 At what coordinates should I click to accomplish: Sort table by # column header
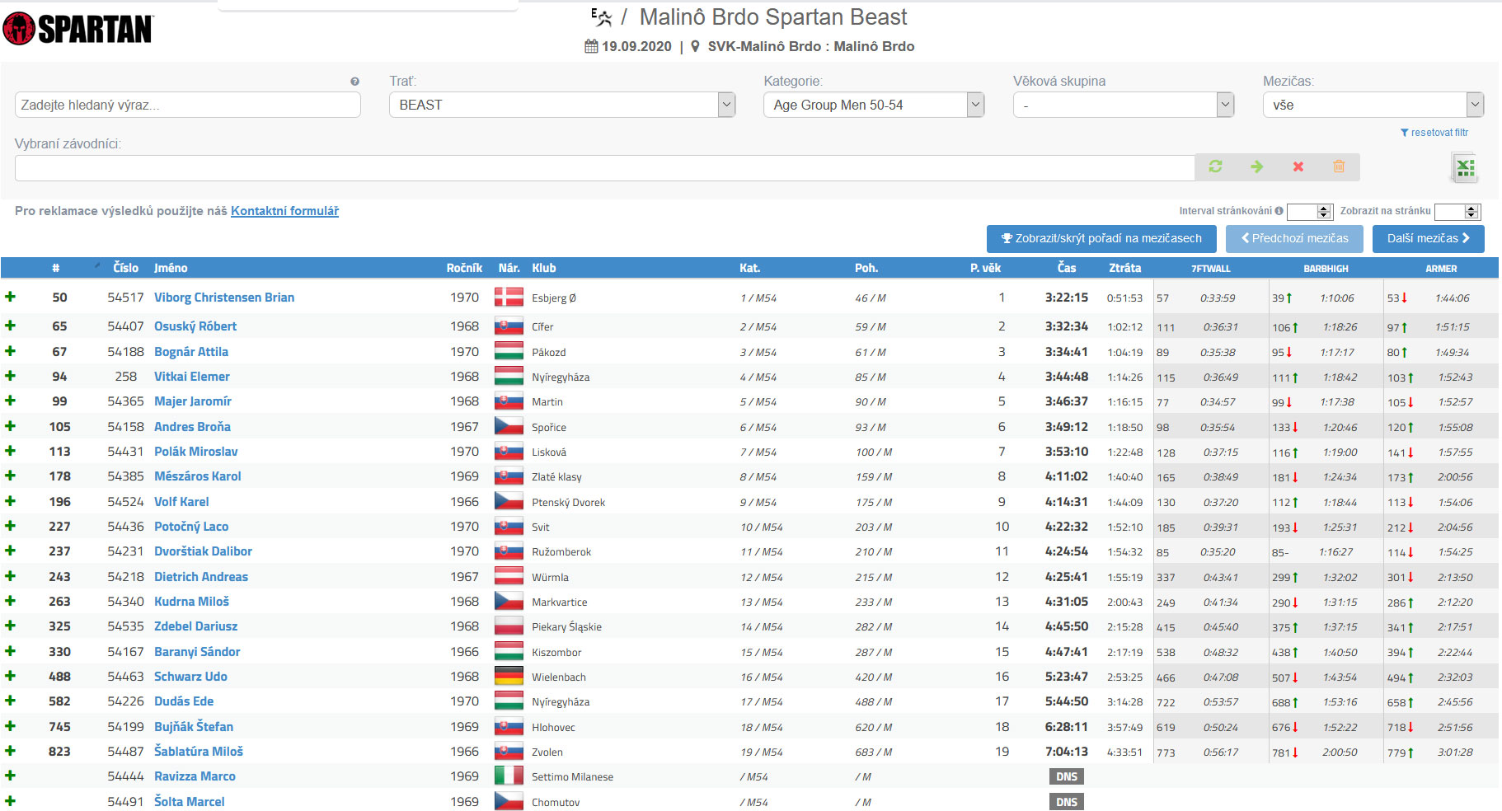coord(55,268)
